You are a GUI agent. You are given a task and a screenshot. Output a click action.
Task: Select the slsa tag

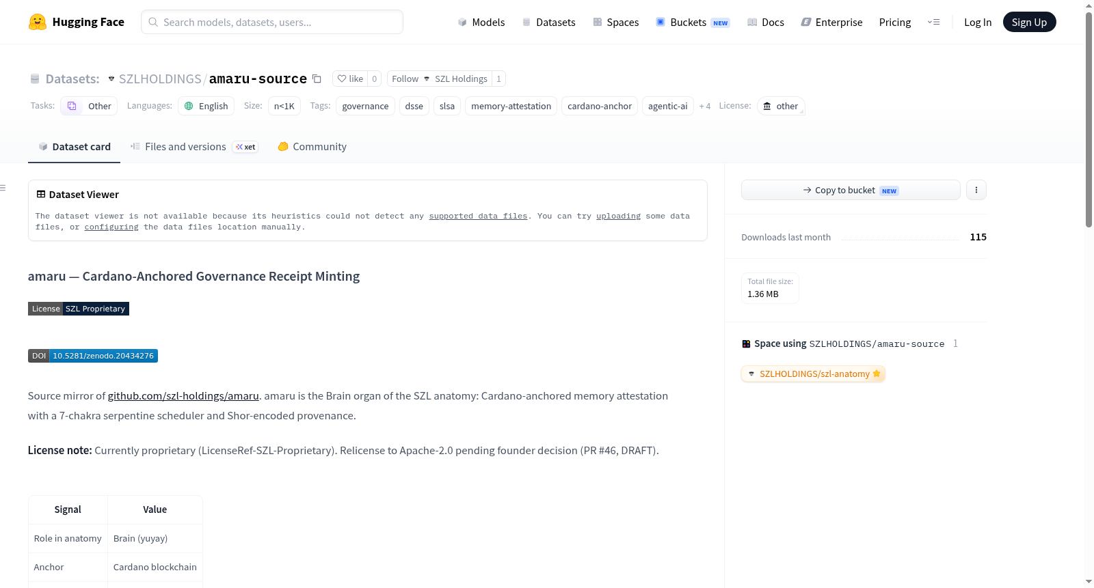click(447, 106)
